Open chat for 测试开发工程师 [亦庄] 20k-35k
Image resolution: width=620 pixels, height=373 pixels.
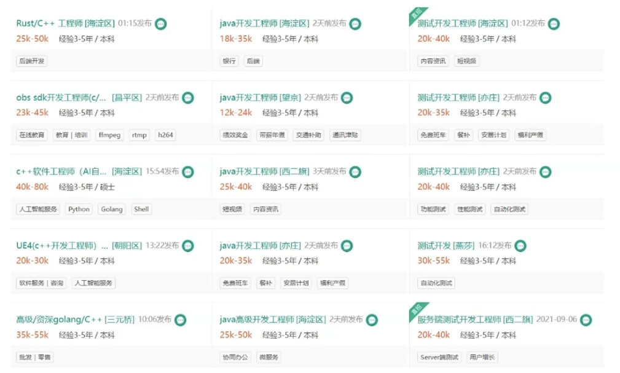545,98
